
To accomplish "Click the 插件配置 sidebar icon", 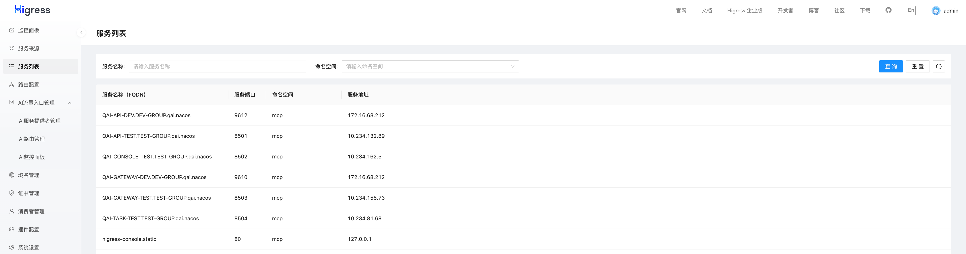I will point(12,229).
